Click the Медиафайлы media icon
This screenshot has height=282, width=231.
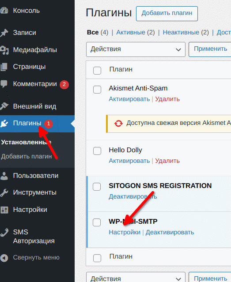coord(4,50)
